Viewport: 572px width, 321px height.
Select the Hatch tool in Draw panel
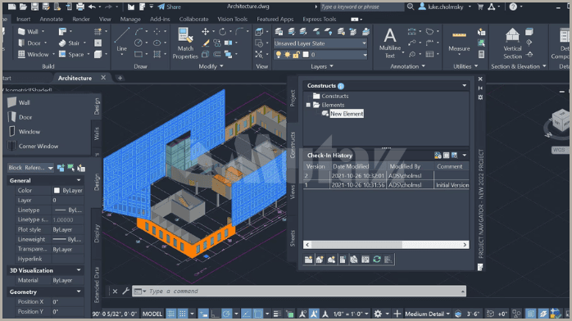[x=157, y=54]
